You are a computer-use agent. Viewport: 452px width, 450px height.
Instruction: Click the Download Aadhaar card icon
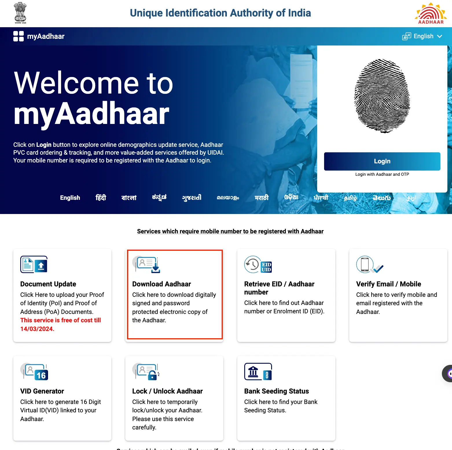[146, 264]
